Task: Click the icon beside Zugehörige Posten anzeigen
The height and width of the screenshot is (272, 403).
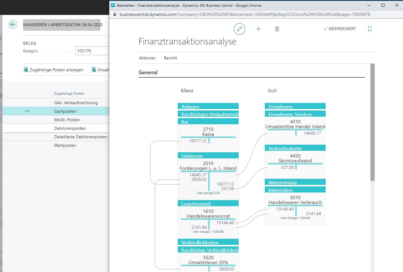Action: pyautogui.click(x=26, y=69)
